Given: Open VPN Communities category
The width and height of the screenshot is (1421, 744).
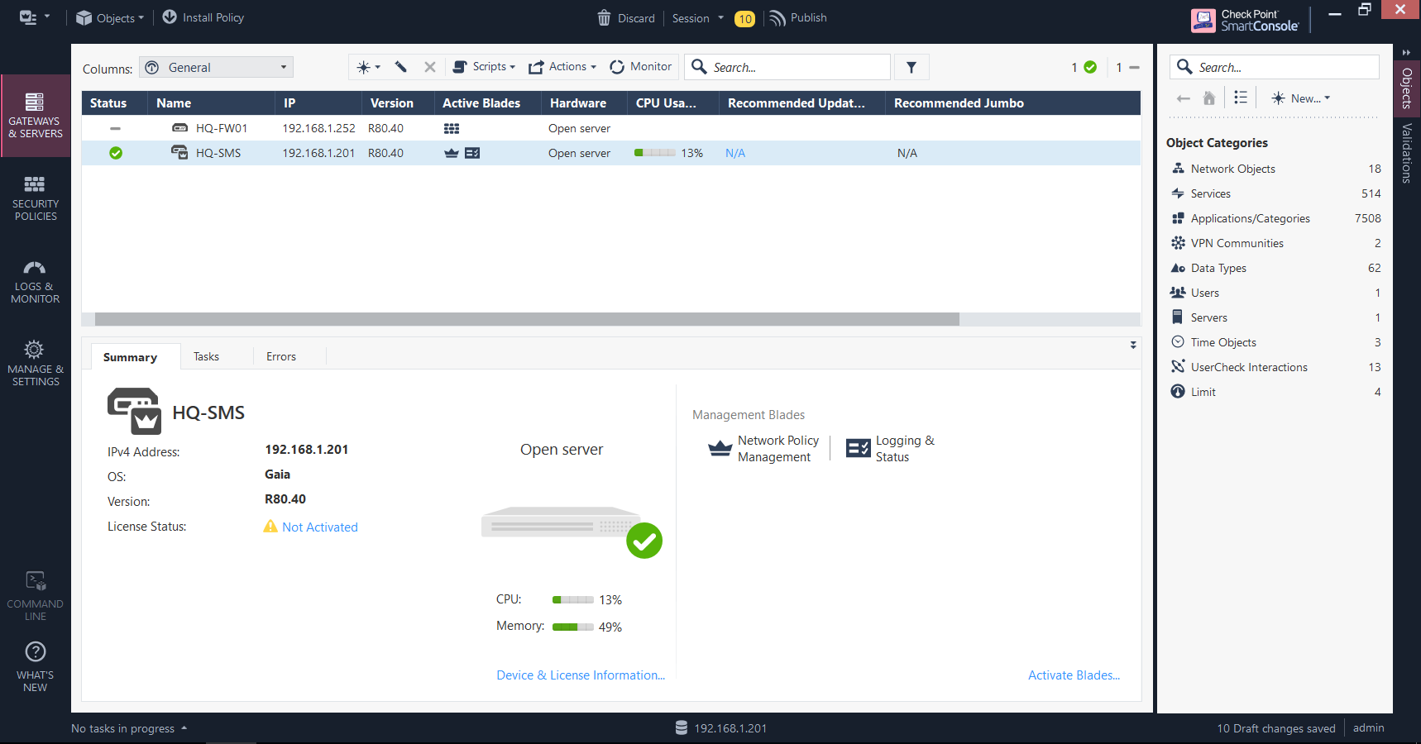Looking at the screenshot, I should click(x=1275, y=243).
